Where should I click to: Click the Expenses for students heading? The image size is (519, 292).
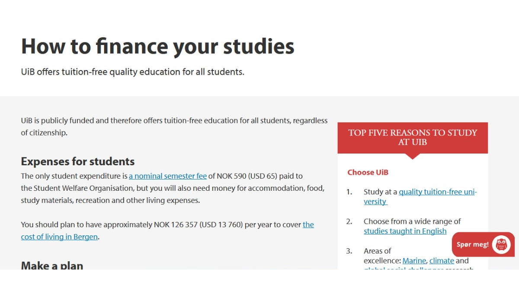pyautogui.click(x=78, y=161)
